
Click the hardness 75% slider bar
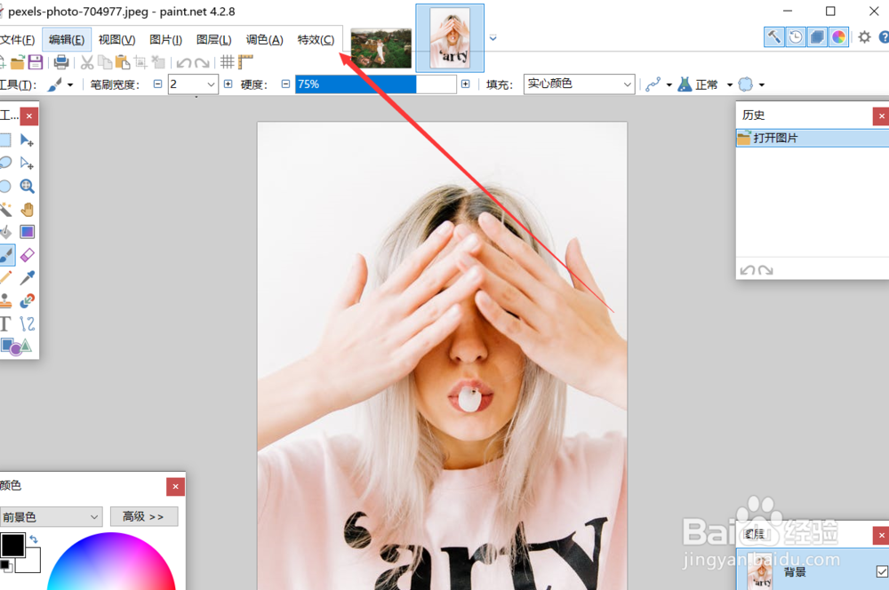pos(376,84)
